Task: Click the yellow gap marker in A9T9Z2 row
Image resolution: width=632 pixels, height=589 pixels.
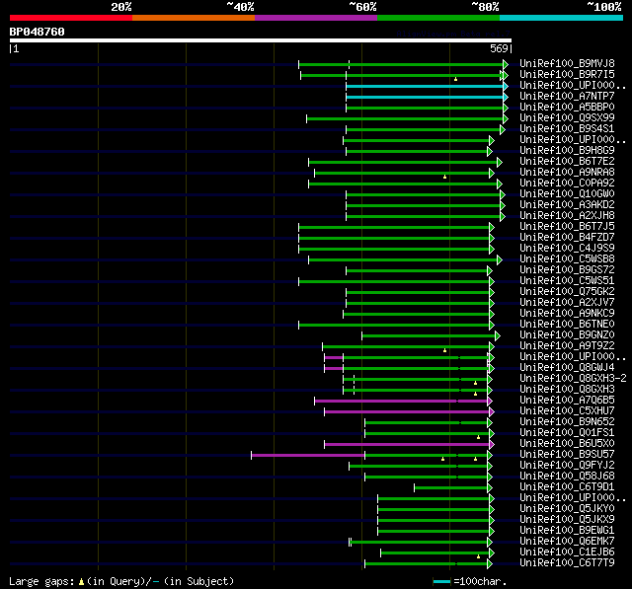Action: (445, 350)
